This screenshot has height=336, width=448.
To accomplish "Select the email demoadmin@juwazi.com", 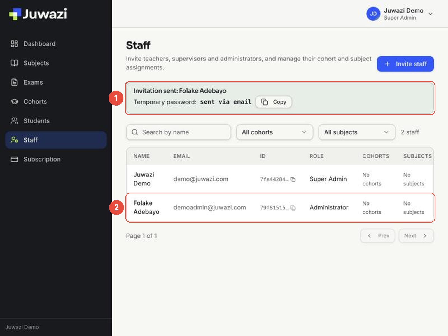I will pyautogui.click(x=210, y=207).
